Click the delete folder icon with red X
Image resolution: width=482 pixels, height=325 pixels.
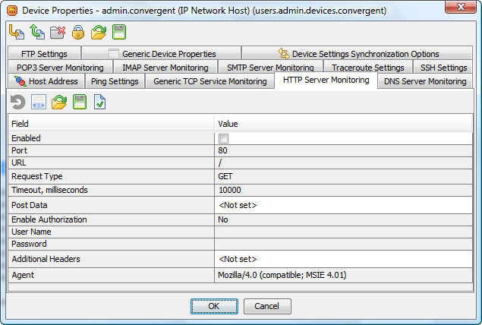coord(58,33)
